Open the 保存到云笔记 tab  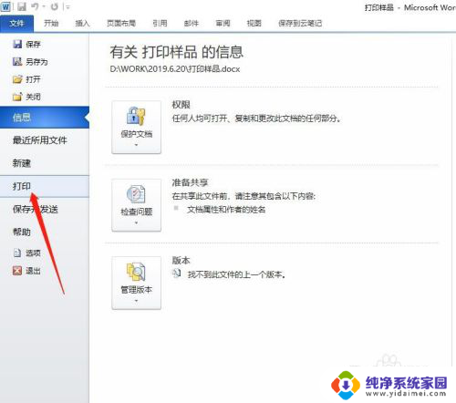point(300,23)
